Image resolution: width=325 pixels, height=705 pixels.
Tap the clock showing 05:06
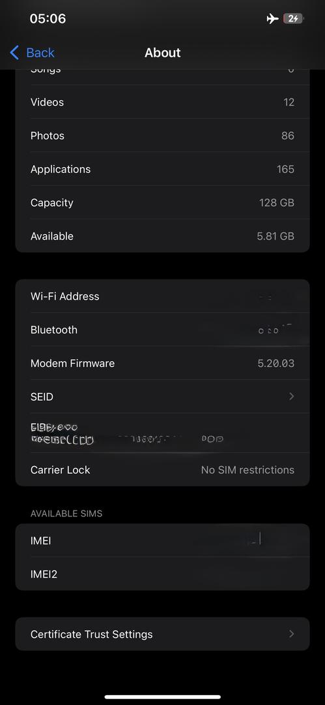[48, 18]
